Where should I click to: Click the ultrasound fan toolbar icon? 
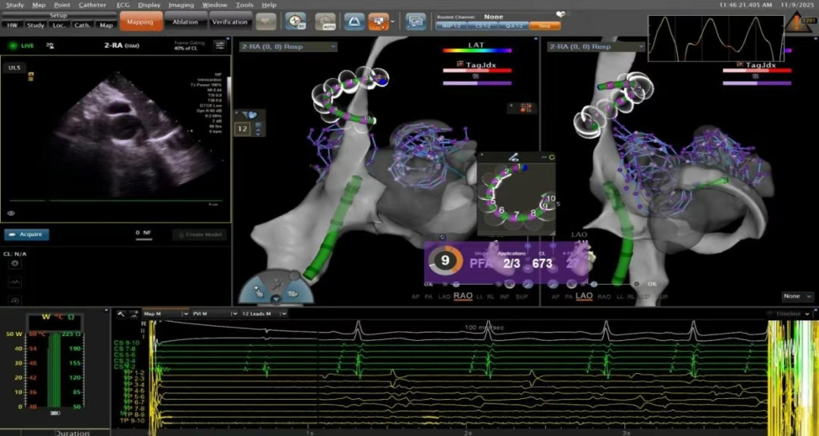pos(353,23)
